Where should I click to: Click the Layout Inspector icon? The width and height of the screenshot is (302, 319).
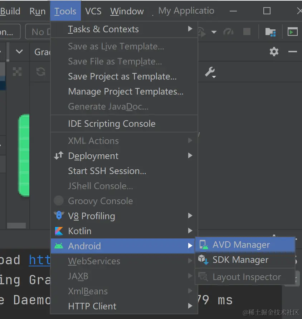tap(203, 277)
